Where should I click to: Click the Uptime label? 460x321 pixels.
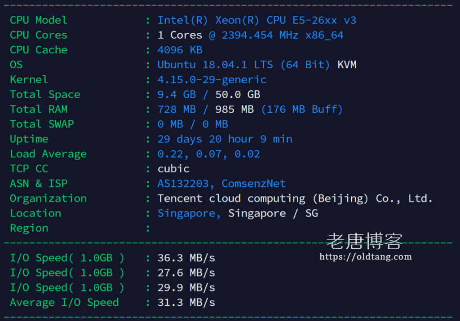click(29, 139)
